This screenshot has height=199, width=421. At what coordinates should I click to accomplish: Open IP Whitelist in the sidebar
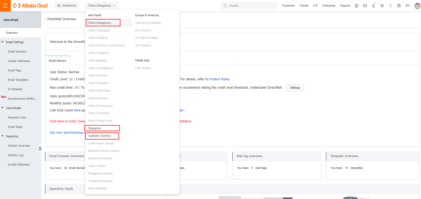(15, 89)
